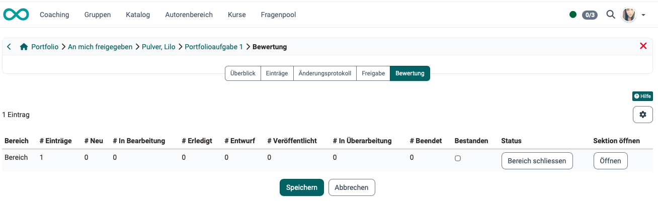Click the '1 Eintrag' count text
Image resolution: width=658 pixels, height=205 pixels.
pos(16,115)
